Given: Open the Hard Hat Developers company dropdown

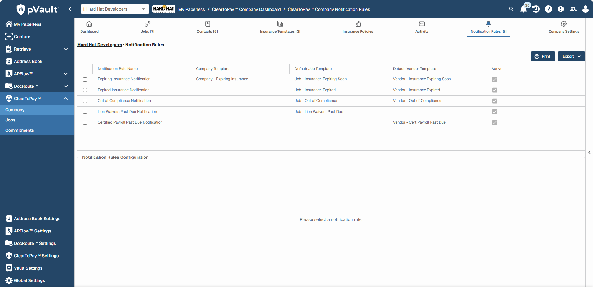Looking at the screenshot, I should tap(115, 9).
